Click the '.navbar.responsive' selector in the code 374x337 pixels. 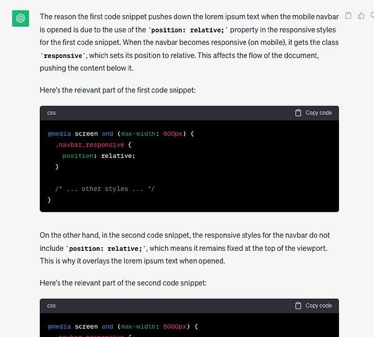click(x=90, y=145)
